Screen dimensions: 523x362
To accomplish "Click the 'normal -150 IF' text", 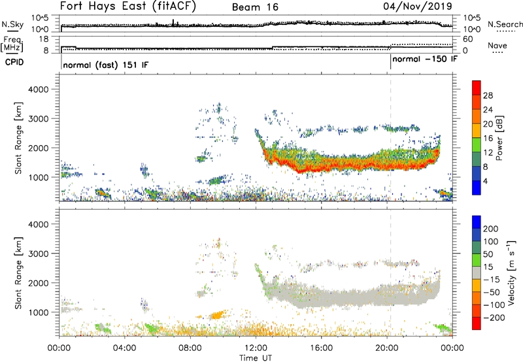I will tap(424, 59).
